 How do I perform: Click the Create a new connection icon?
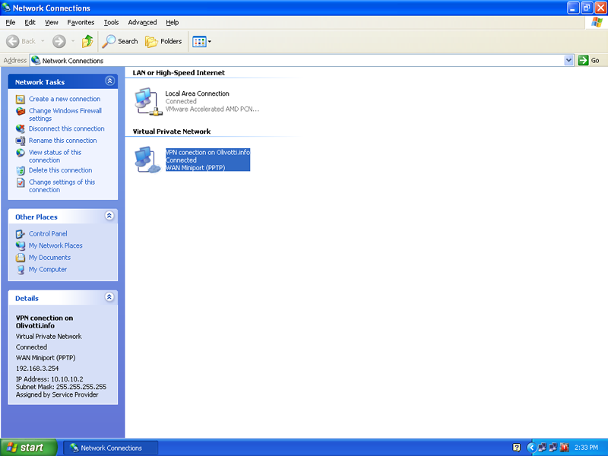[21, 100]
